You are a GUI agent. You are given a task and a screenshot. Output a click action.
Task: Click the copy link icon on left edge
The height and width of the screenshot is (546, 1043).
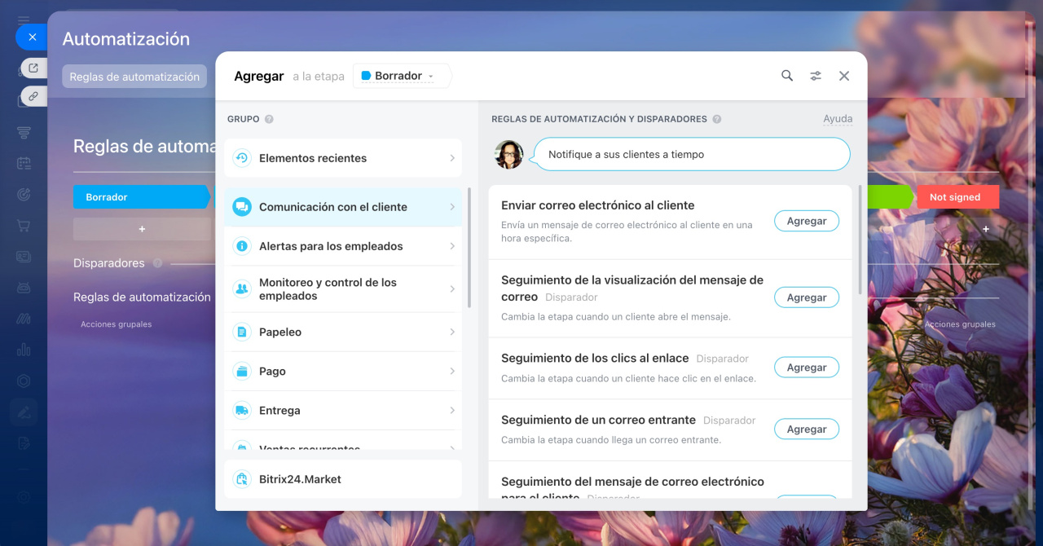tap(33, 96)
